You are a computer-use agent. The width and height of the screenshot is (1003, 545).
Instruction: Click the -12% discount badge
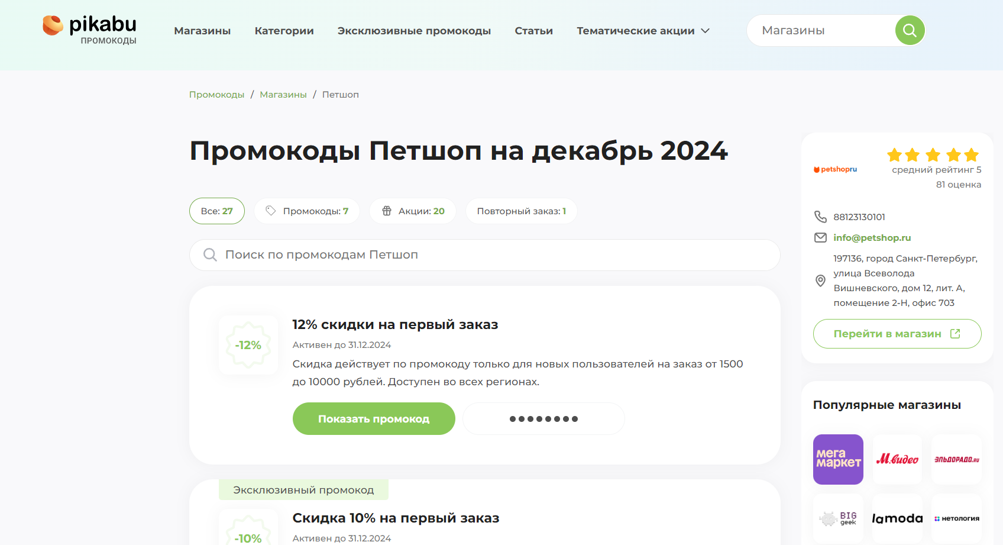coord(248,345)
